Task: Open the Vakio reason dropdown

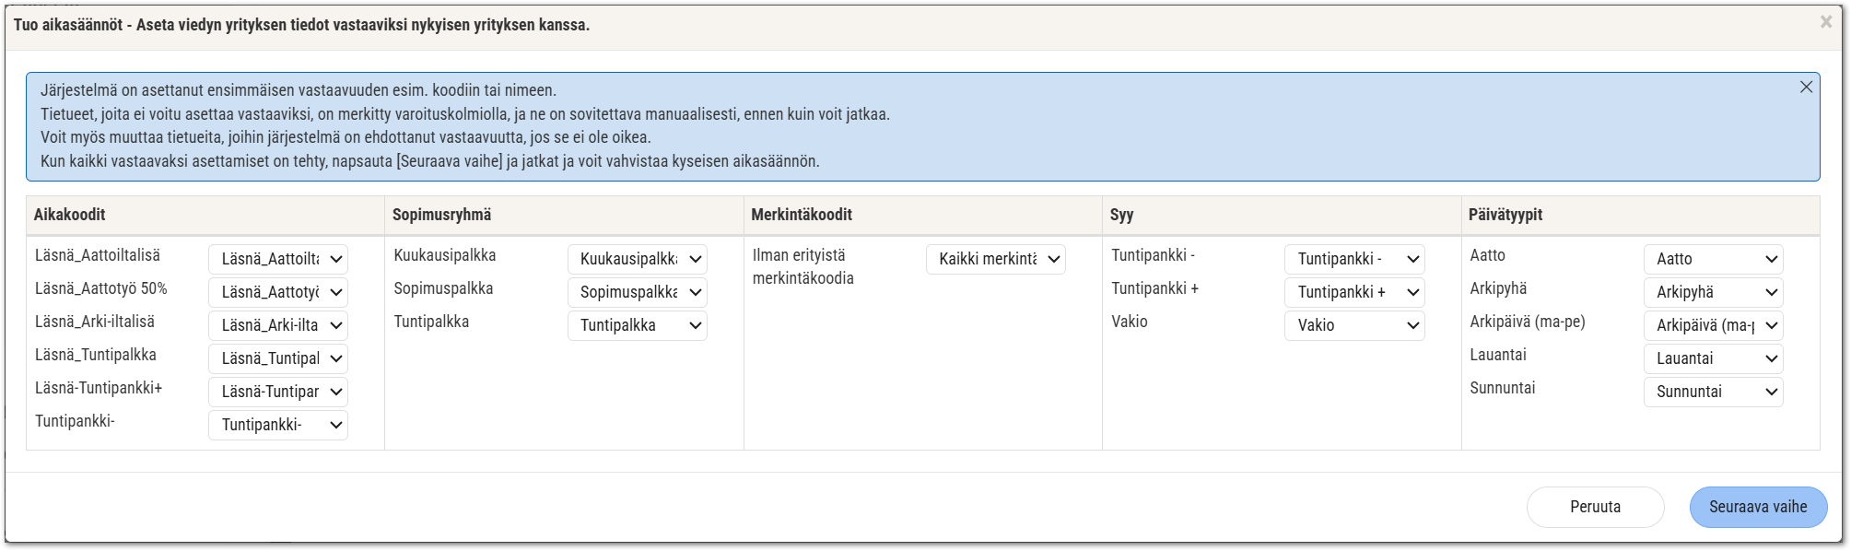Action: pos(1353,325)
